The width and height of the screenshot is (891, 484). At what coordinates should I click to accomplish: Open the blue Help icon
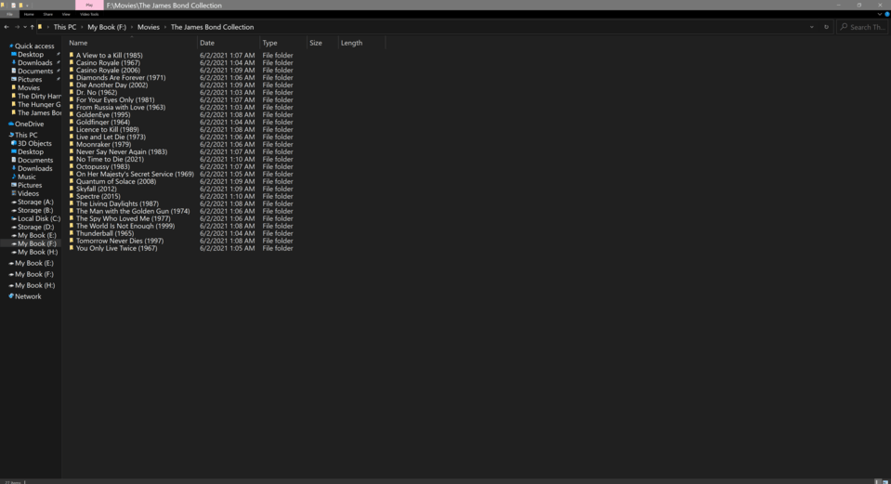[886, 14]
